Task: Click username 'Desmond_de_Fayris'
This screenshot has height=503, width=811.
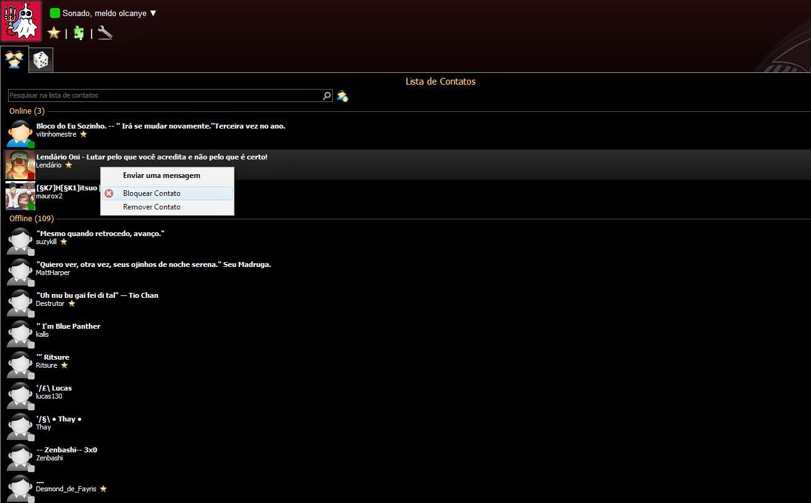Action: 66,489
